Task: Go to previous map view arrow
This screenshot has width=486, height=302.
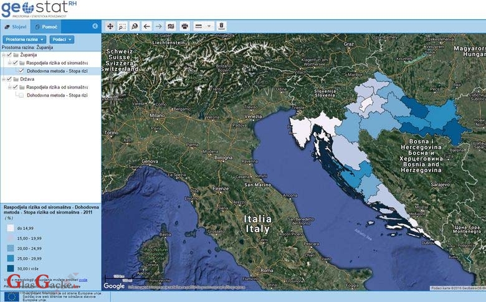Action: pos(147,26)
